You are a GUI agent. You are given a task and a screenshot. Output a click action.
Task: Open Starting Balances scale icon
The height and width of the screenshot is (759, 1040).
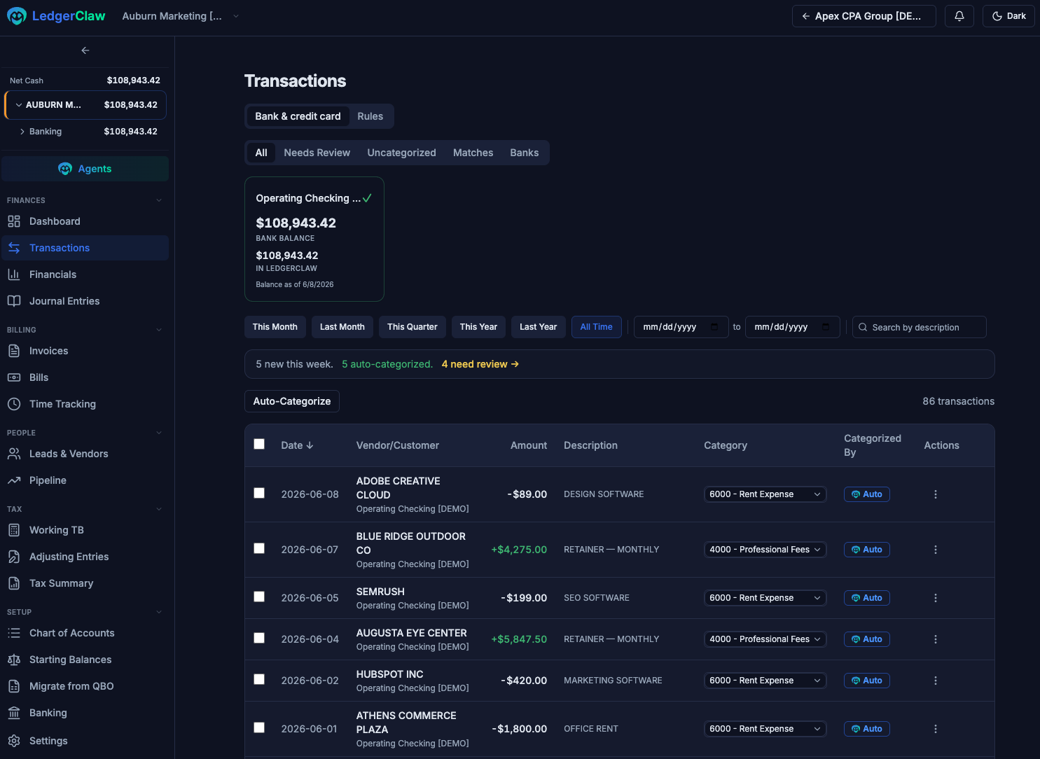click(14, 660)
